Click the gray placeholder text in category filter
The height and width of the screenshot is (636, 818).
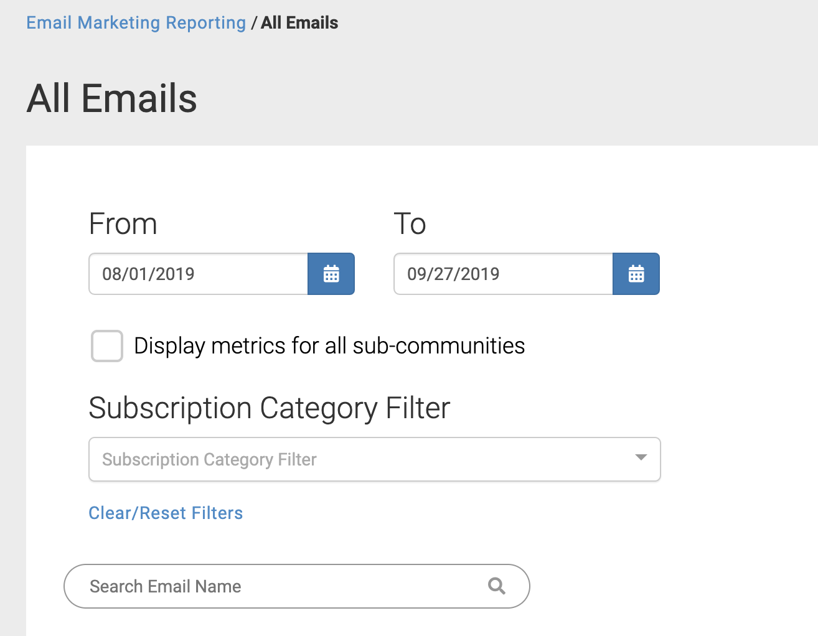(x=209, y=459)
